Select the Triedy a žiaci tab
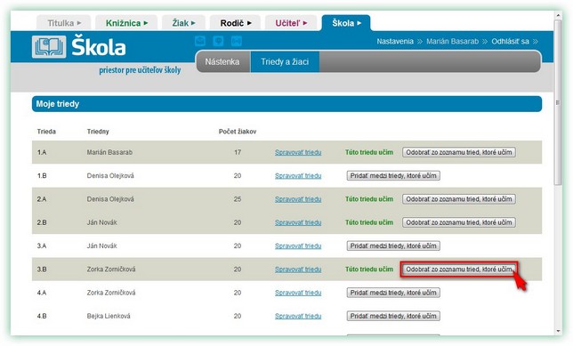573x346 pixels. pos(285,61)
